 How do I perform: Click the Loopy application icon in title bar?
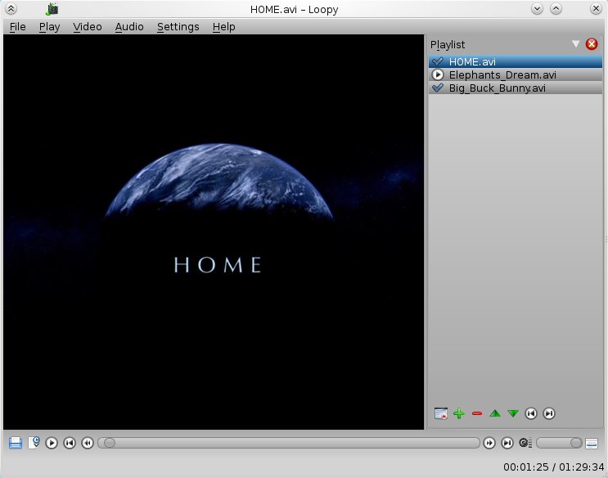click(52, 9)
